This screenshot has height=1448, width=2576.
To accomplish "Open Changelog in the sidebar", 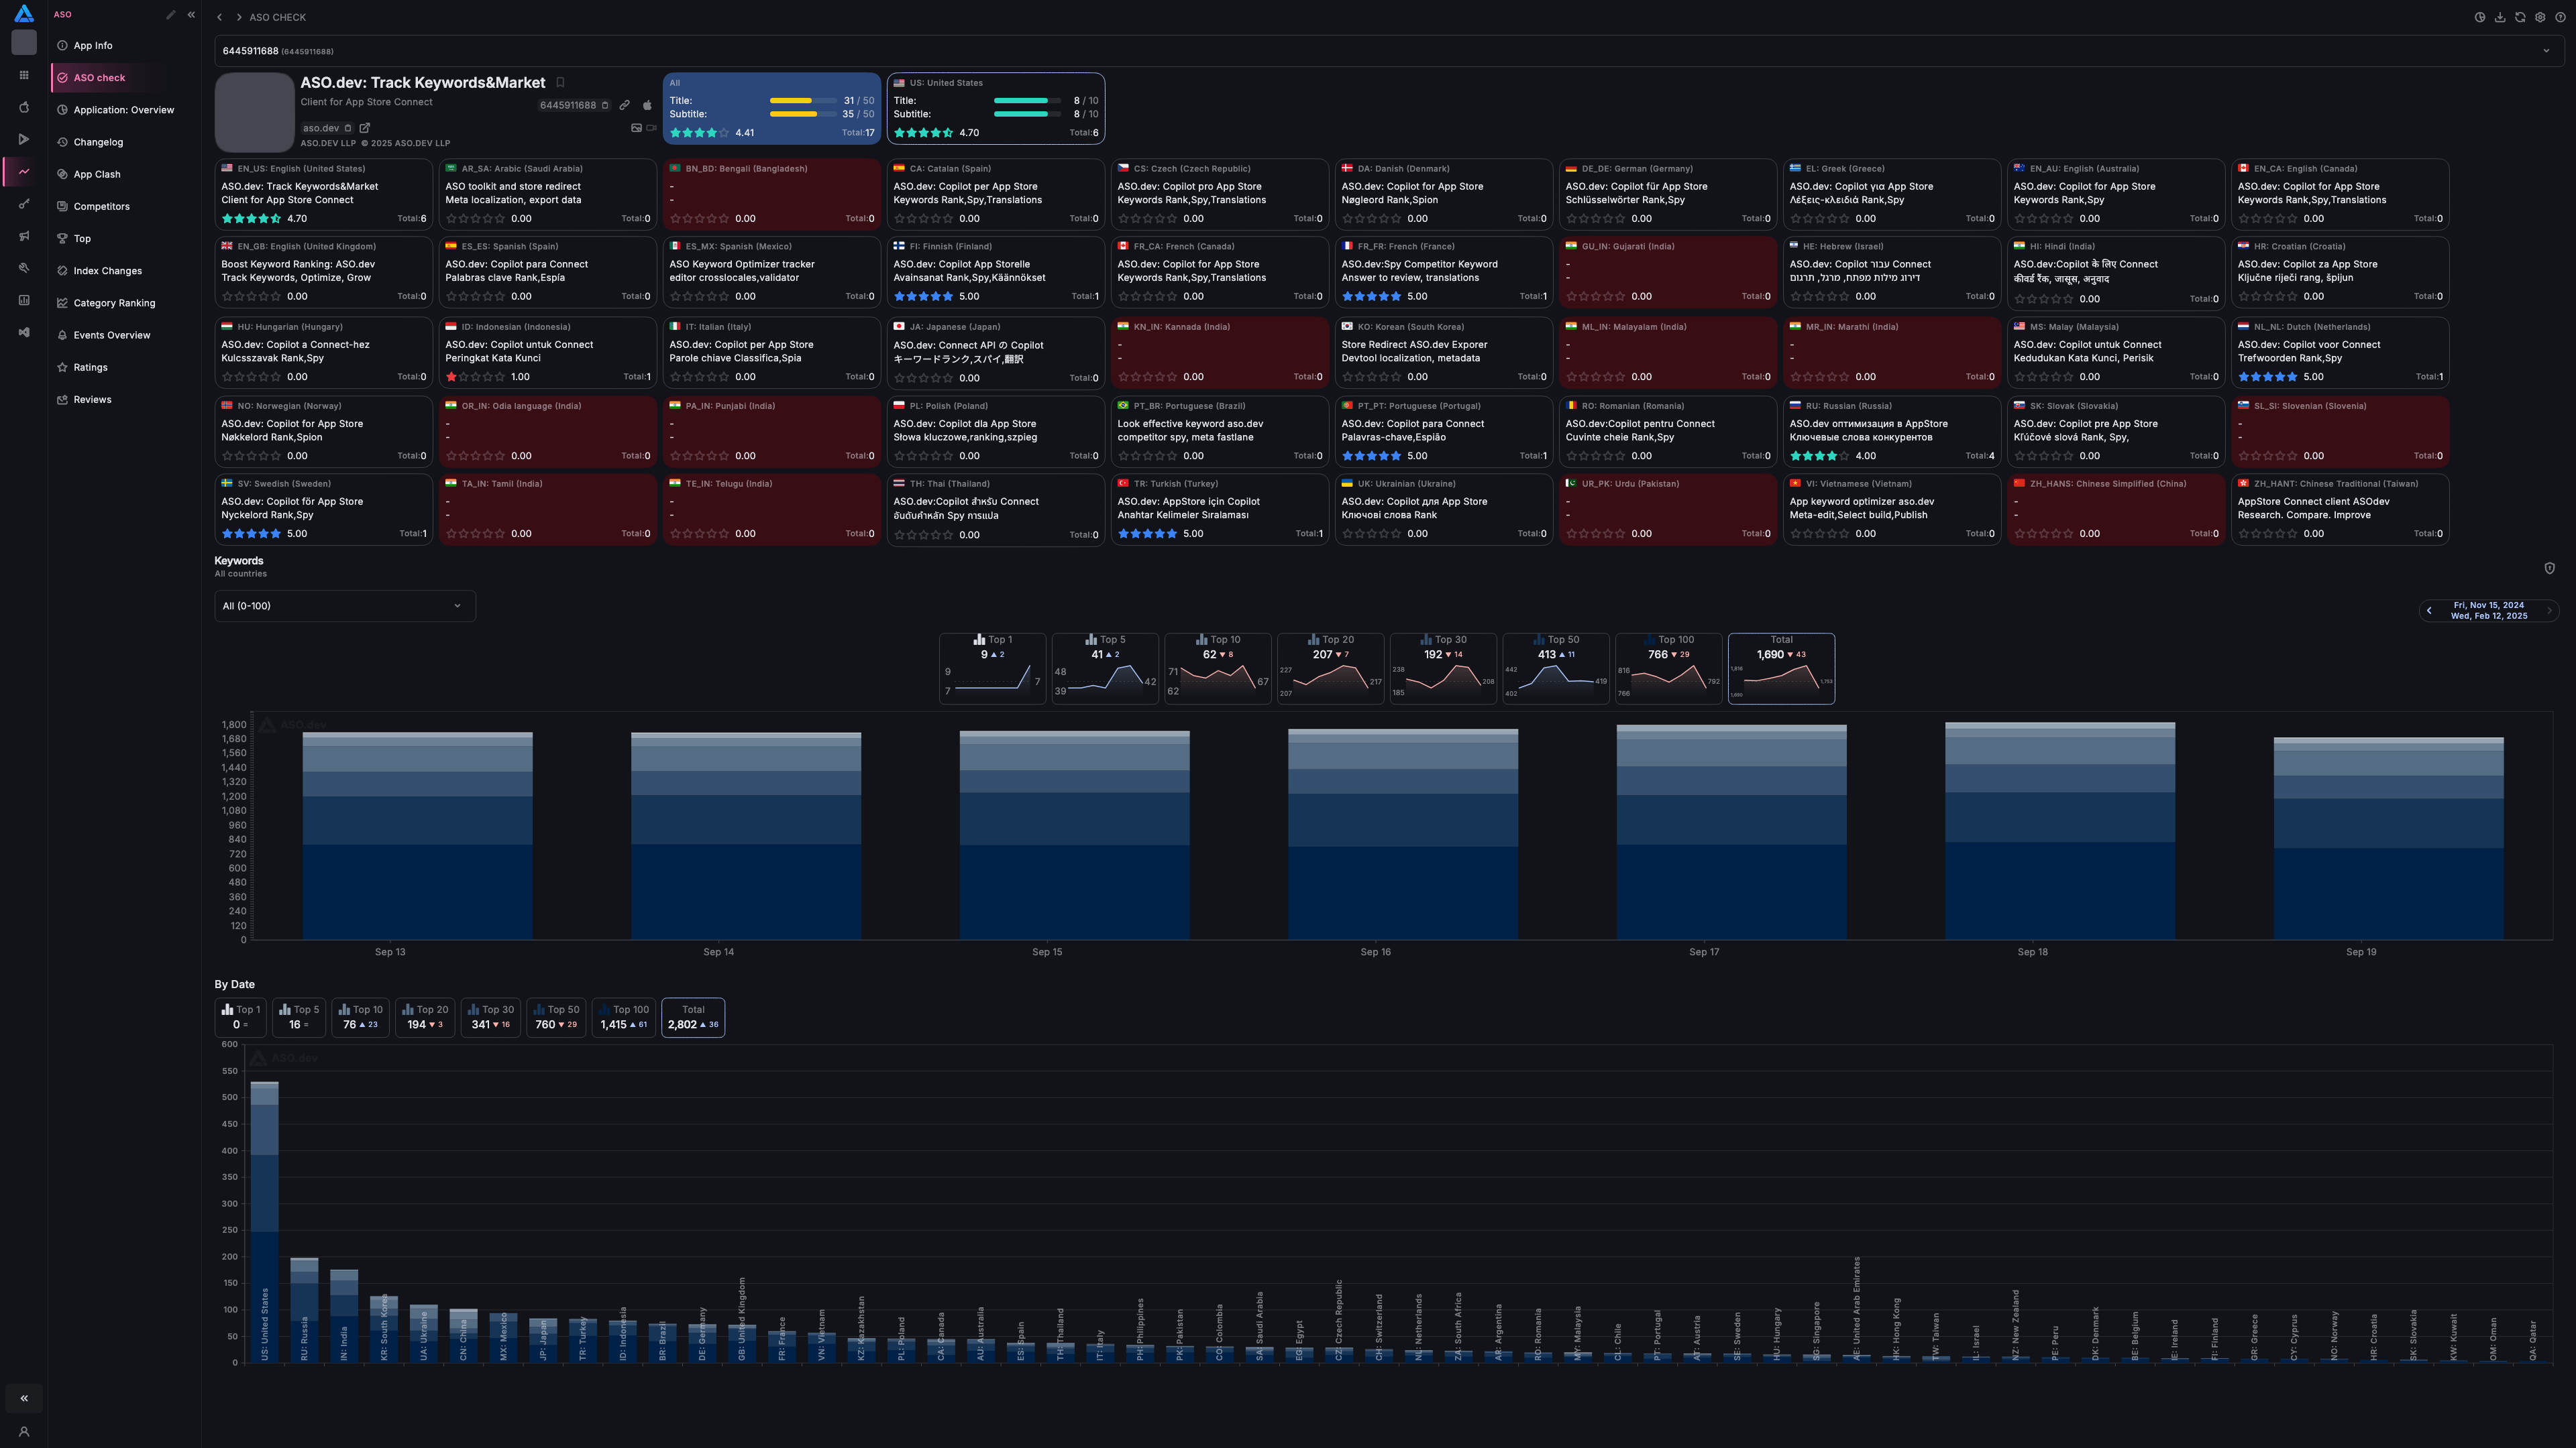I will 125,142.
